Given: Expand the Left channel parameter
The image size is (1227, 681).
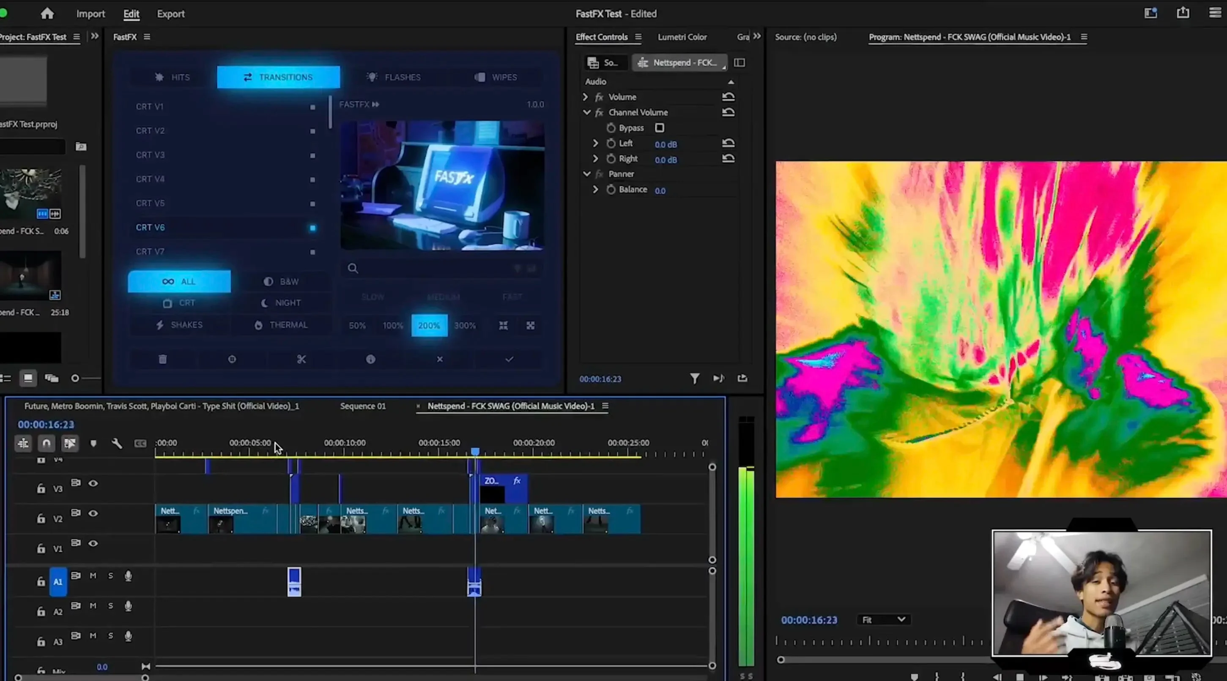Looking at the screenshot, I should point(595,143).
